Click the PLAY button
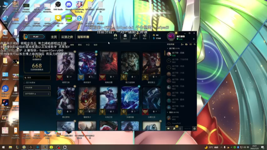This screenshot has height=150, width=267. [x=36, y=37]
